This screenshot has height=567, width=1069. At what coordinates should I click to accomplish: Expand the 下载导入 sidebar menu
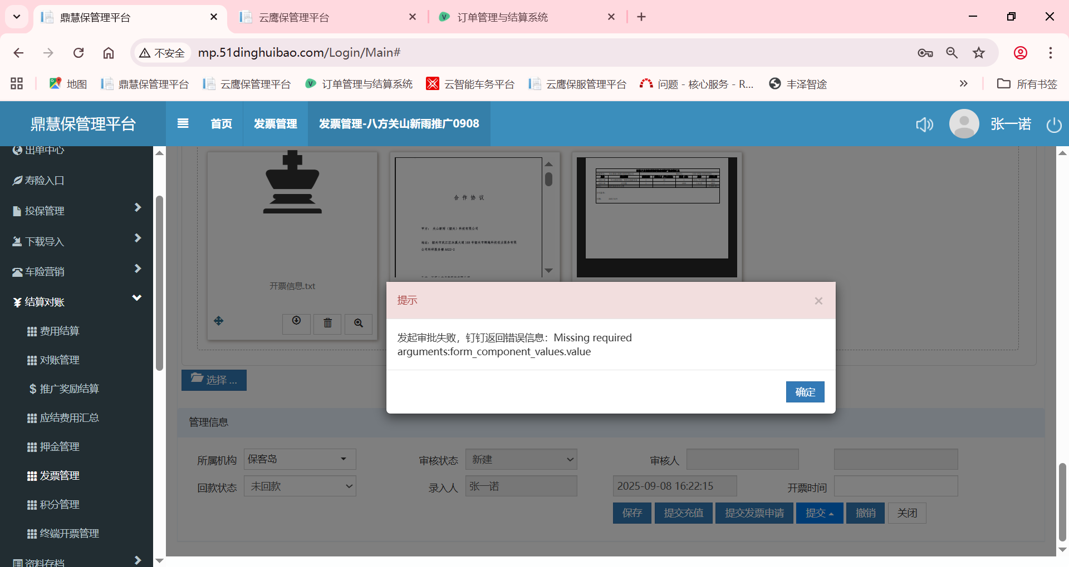pos(76,241)
